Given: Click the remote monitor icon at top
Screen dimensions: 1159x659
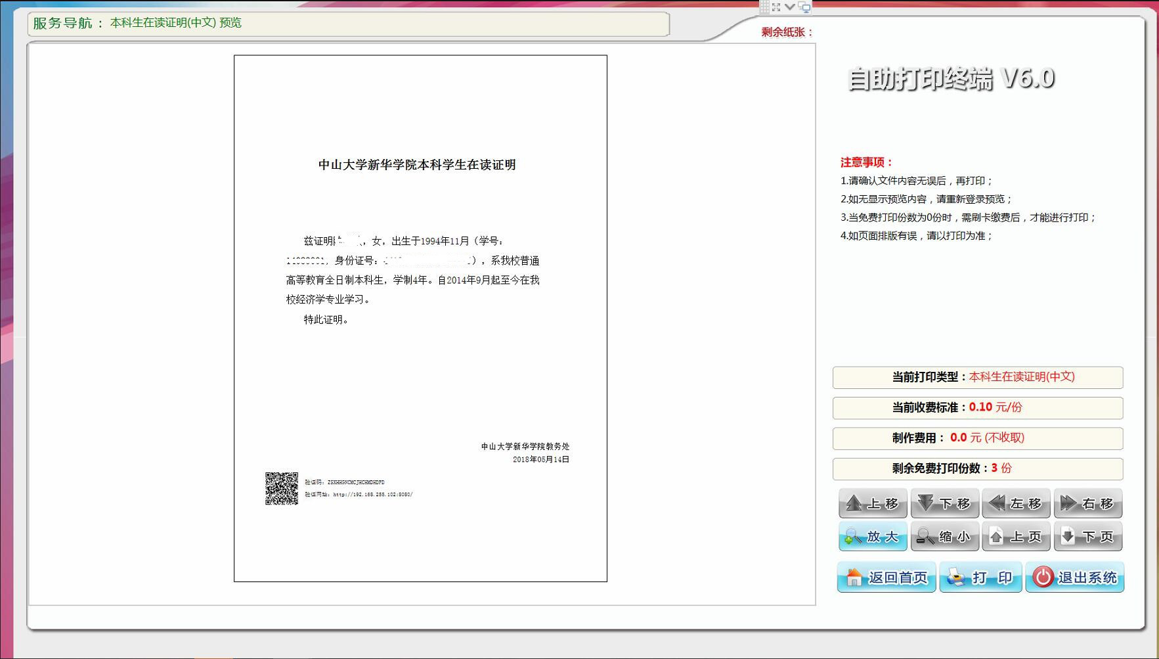Looking at the screenshot, I should click(x=804, y=7).
